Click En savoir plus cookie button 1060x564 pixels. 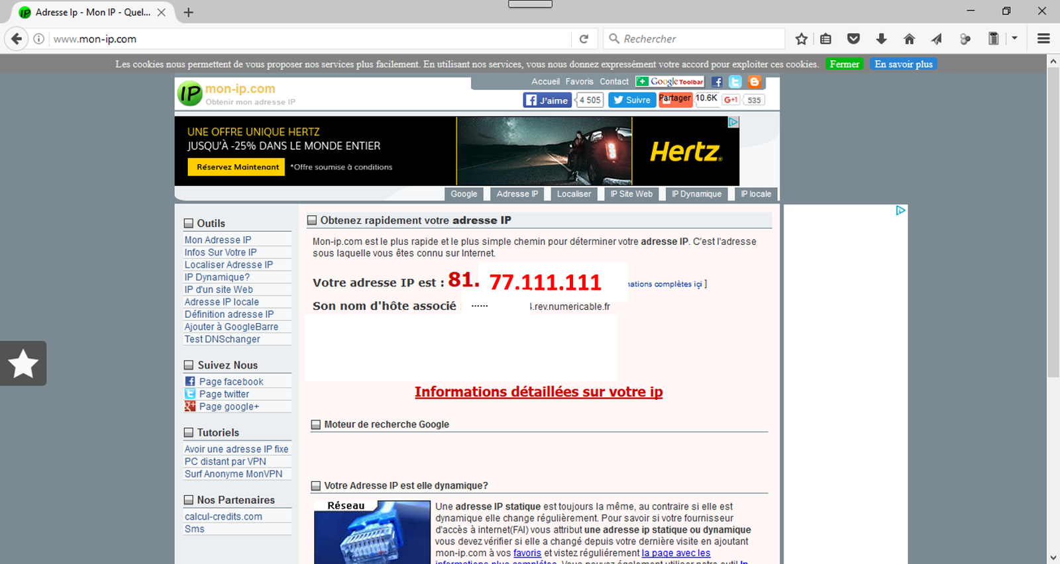click(x=904, y=64)
